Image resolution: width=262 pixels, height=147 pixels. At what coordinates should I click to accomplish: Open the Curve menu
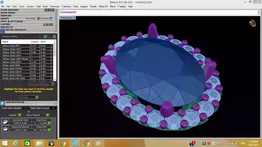22,7
